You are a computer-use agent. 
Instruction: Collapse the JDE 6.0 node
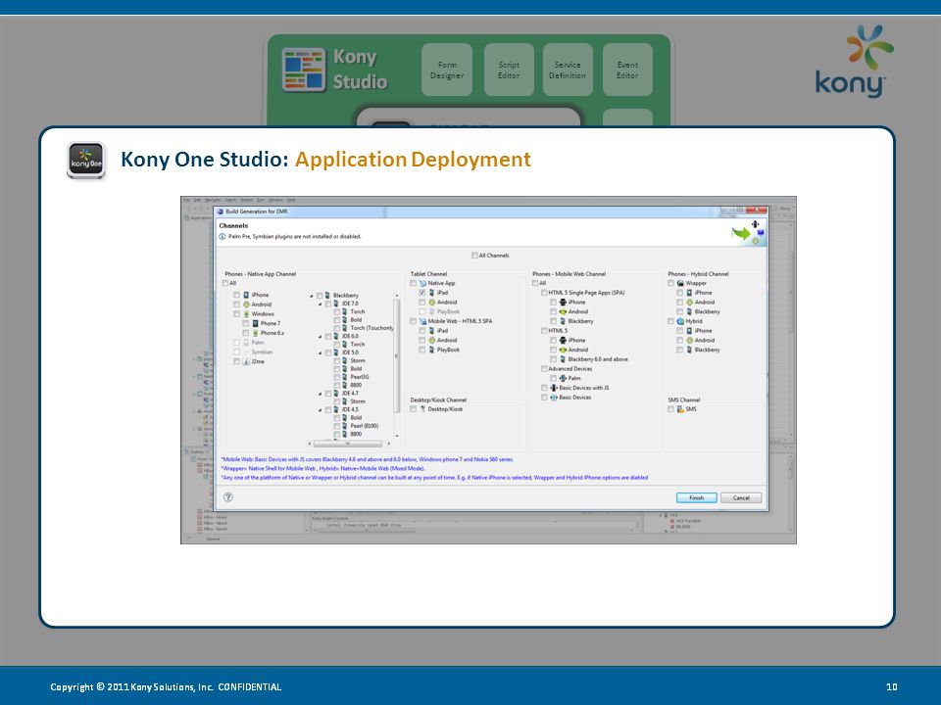320,336
